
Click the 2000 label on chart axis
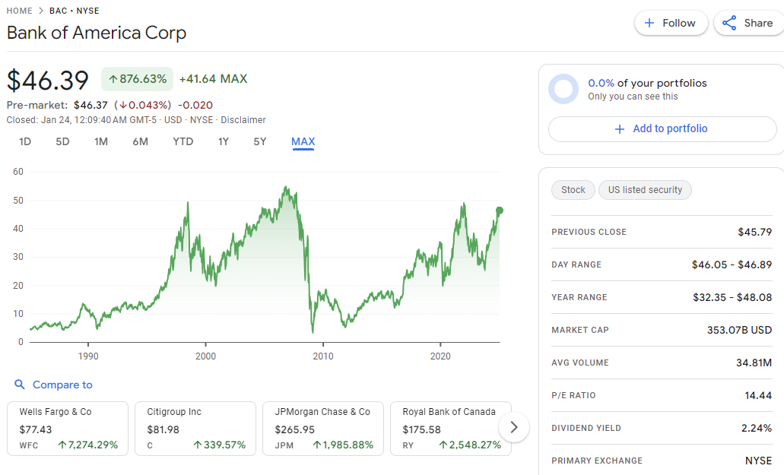point(205,356)
